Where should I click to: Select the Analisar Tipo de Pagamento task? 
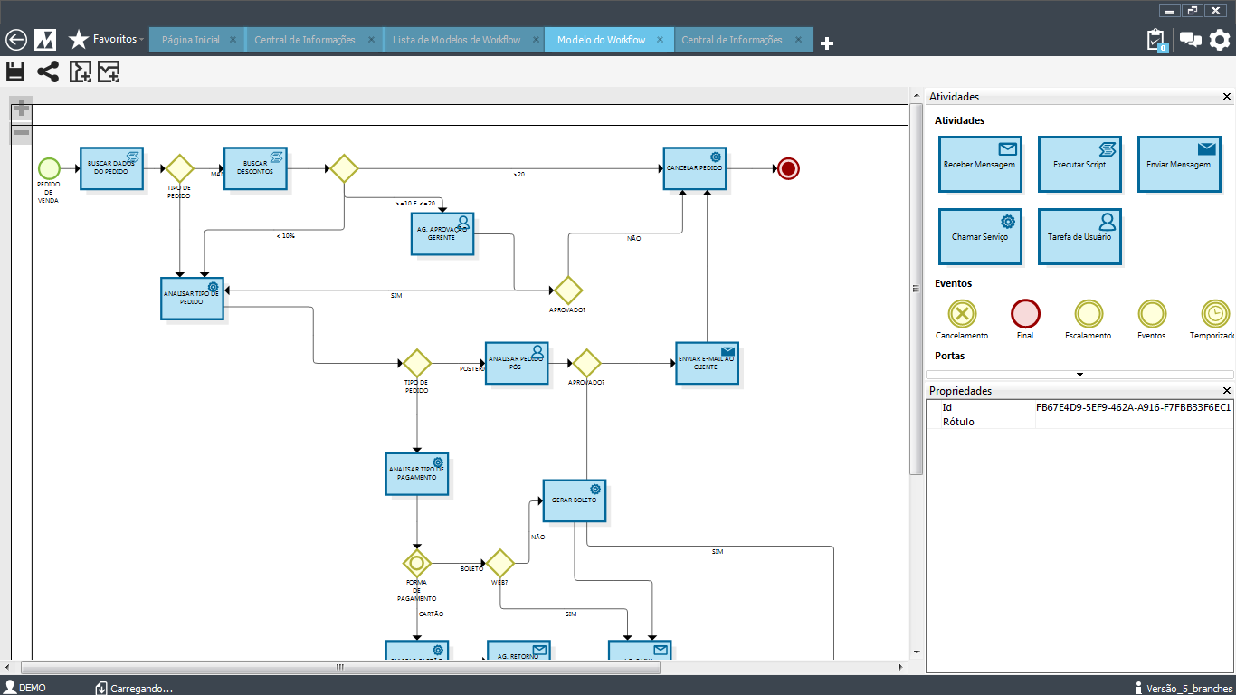click(x=416, y=474)
